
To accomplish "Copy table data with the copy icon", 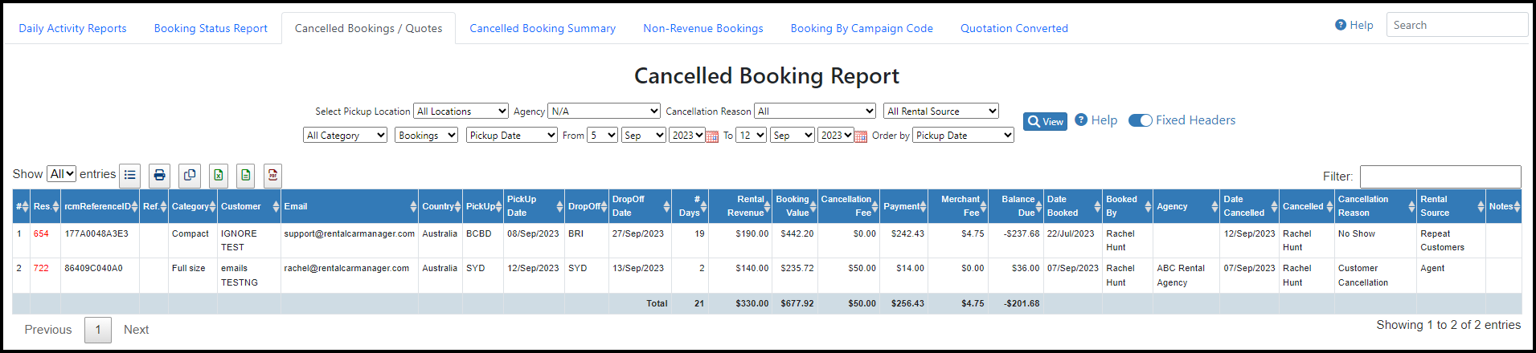I will [x=190, y=175].
